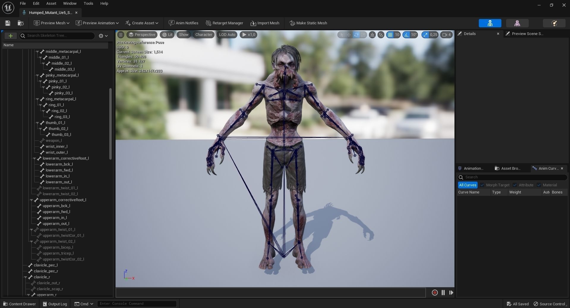Toggle rotation snapping in viewport
The width and height of the screenshot is (570, 308).
406,35
